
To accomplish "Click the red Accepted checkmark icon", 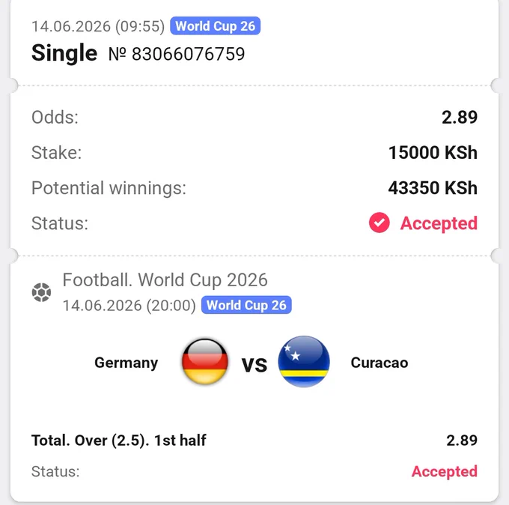I will [x=380, y=223].
